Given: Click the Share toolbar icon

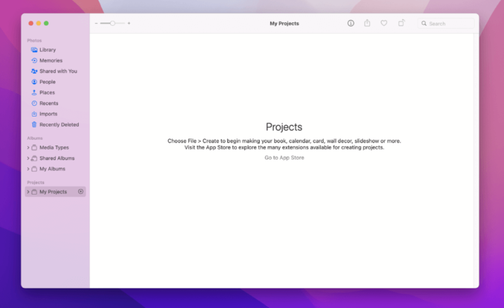Looking at the screenshot, I should tap(367, 23).
